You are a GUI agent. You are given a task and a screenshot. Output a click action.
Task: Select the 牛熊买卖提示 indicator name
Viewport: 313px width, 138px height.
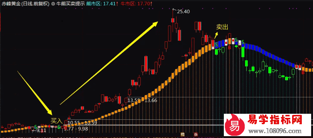click(71, 4)
